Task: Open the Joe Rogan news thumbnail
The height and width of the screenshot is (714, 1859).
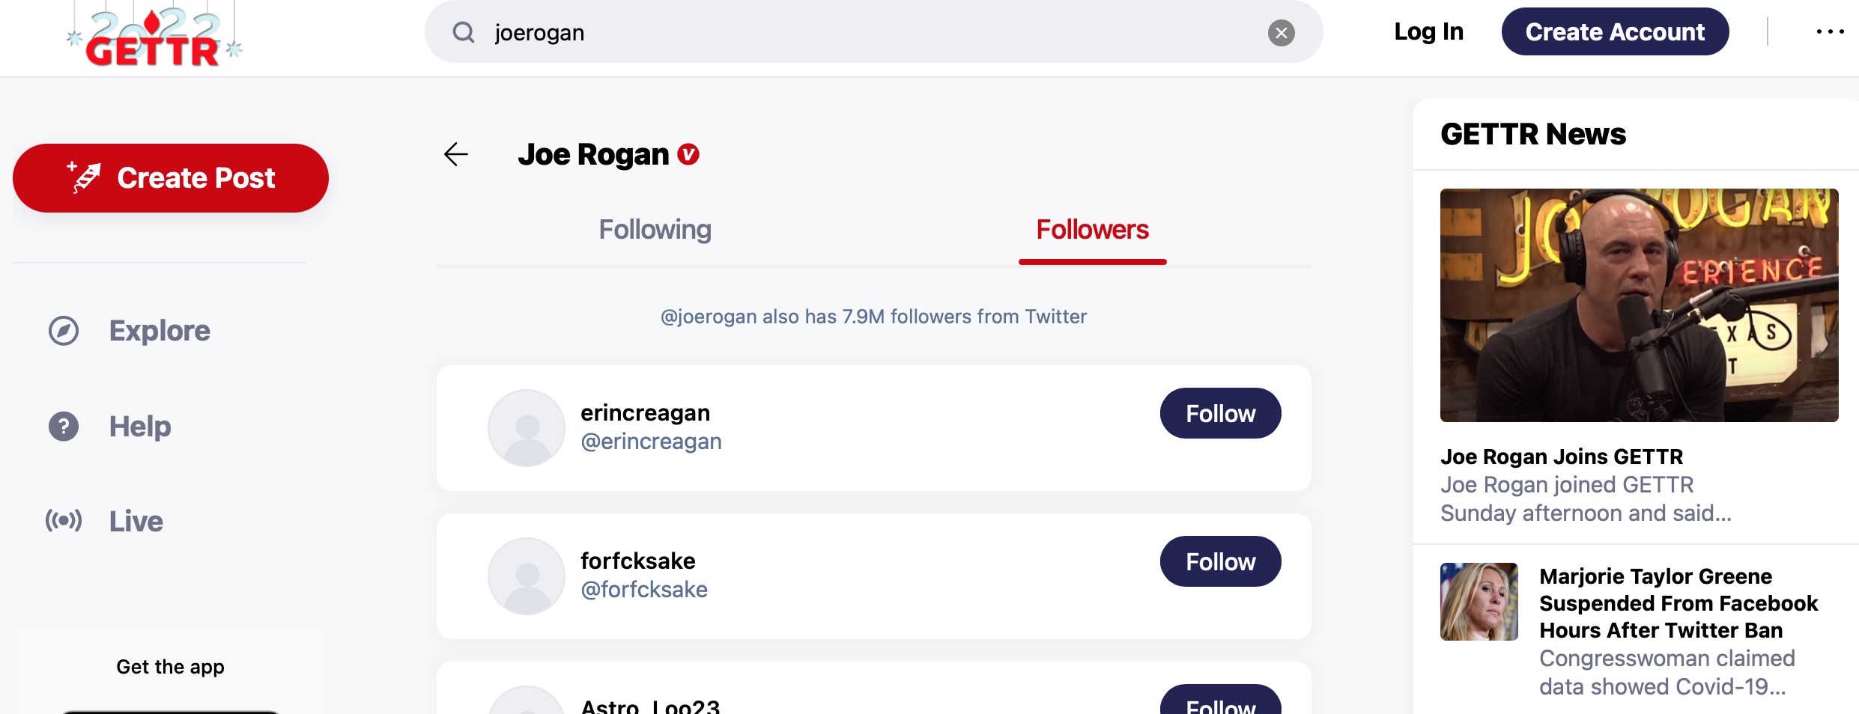Action: point(1639,305)
